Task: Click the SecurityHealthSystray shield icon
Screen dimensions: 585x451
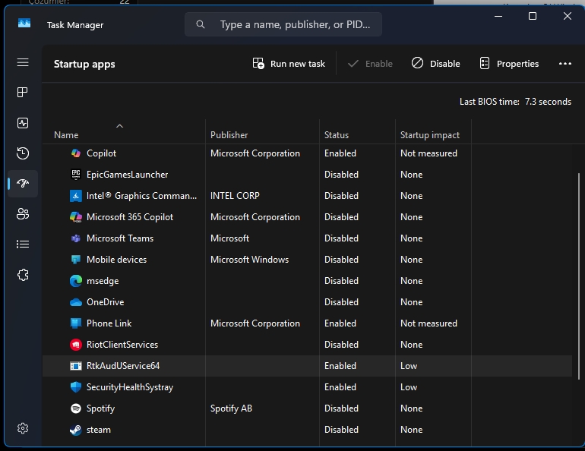Action: click(76, 387)
